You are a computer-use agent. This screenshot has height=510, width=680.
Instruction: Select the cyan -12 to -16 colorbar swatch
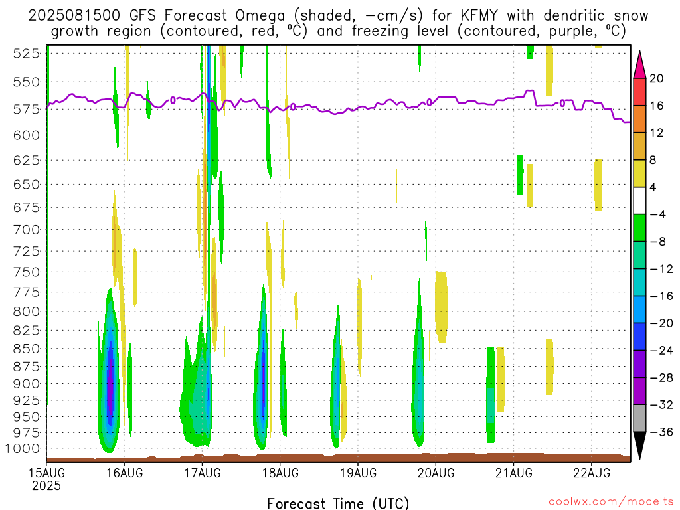(x=639, y=282)
